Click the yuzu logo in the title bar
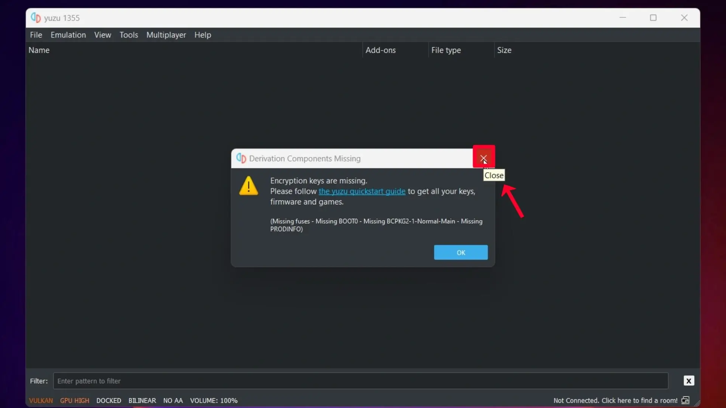This screenshot has height=408, width=726. click(36, 18)
